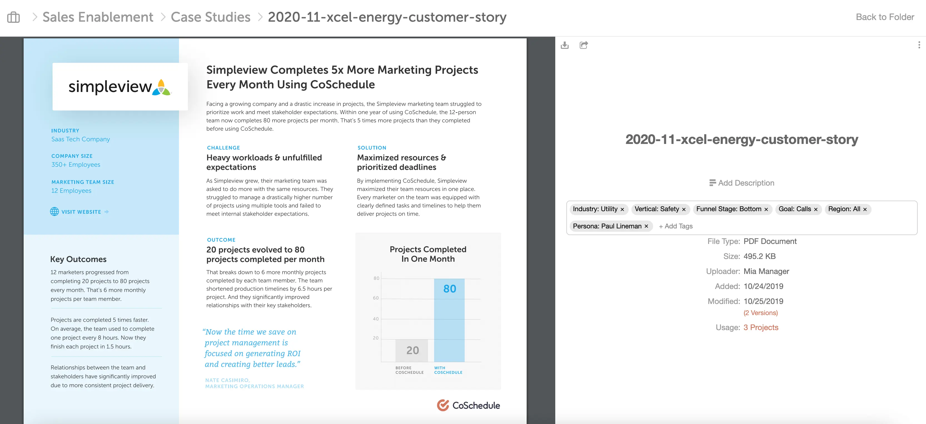926x424 pixels.
Task: Remove the Persona: Paul Lineman tag
Action: point(646,226)
